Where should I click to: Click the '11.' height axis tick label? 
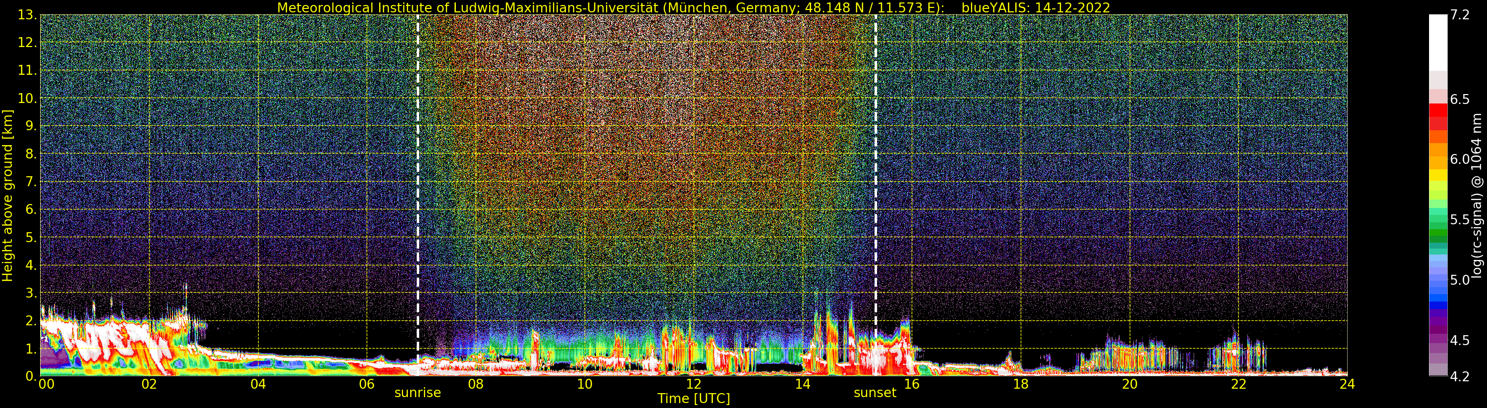click(27, 70)
